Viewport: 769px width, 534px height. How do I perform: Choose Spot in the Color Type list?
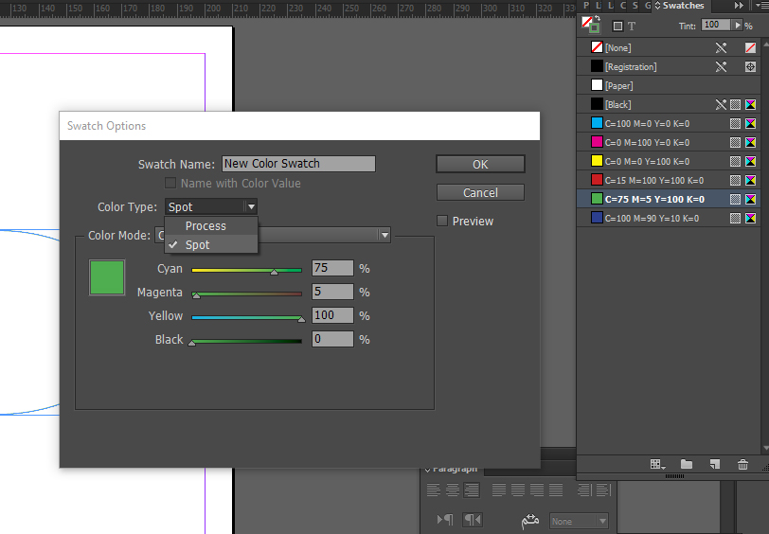pos(197,245)
